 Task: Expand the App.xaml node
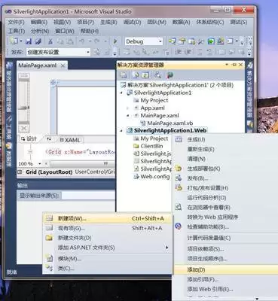point(128,108)
